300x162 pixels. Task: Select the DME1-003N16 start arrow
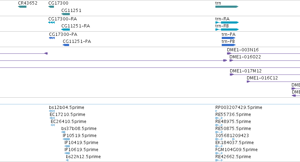coord(229,53)
